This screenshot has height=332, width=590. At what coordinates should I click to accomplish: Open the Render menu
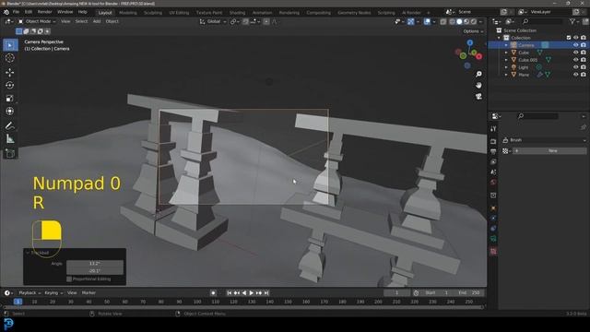[x=44, y=12]
